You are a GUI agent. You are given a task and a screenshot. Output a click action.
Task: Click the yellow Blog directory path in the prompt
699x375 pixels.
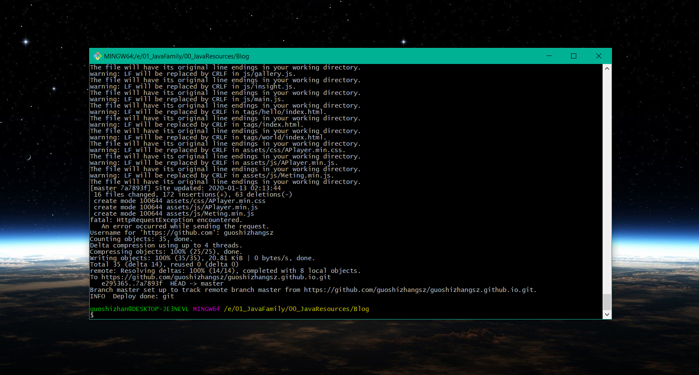pyautogui.click(x=296, y=309)
